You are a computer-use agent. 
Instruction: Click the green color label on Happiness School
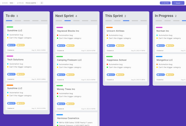(109, 57)
